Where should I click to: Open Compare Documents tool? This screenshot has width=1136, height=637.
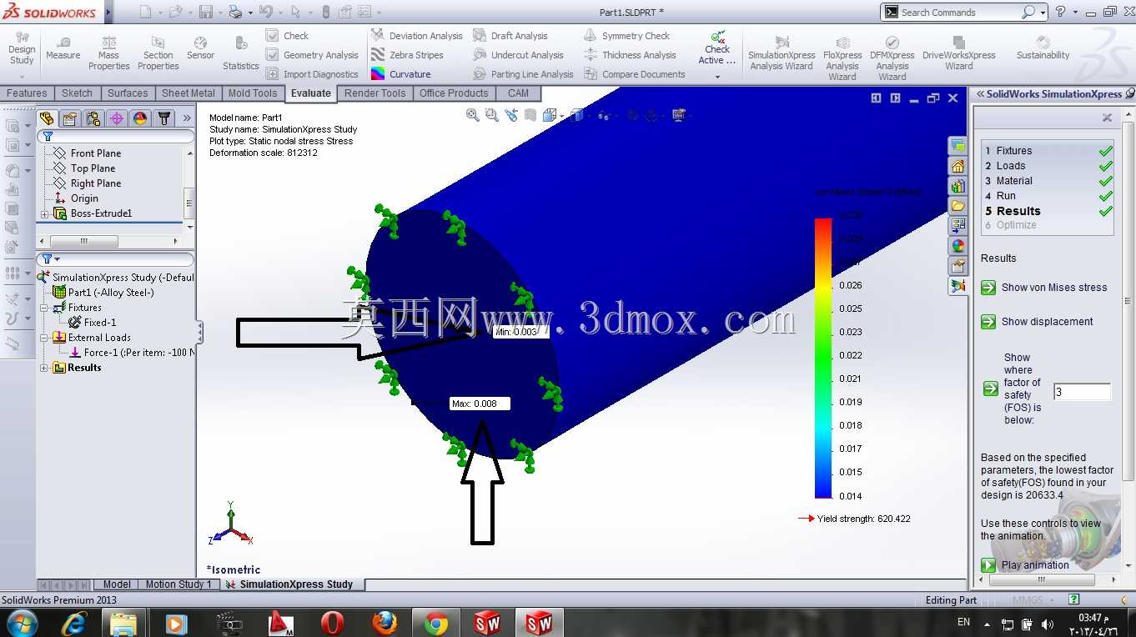pos(635,74)
